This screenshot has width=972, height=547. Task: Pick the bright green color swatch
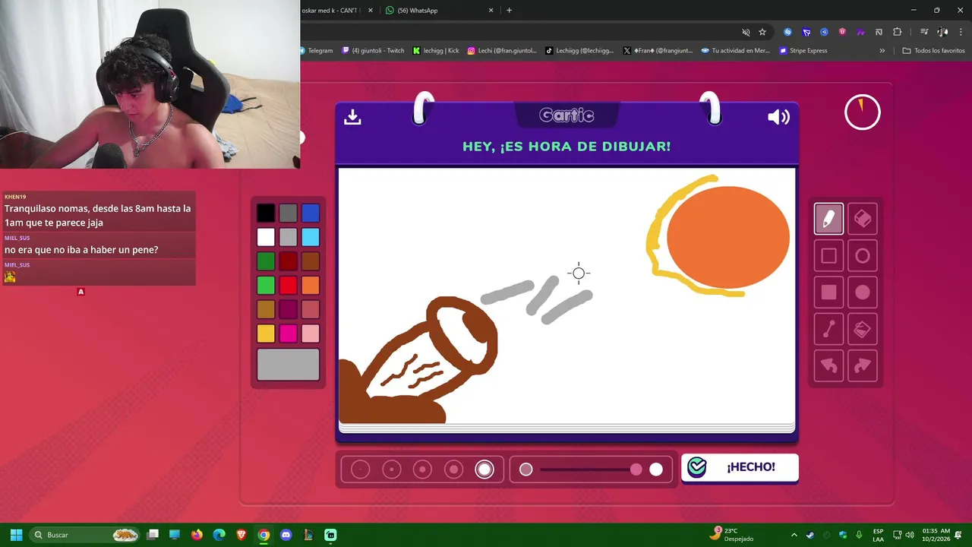coord(266,285)
